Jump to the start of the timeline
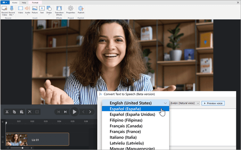The image size is (241, 150). [58, 112]
